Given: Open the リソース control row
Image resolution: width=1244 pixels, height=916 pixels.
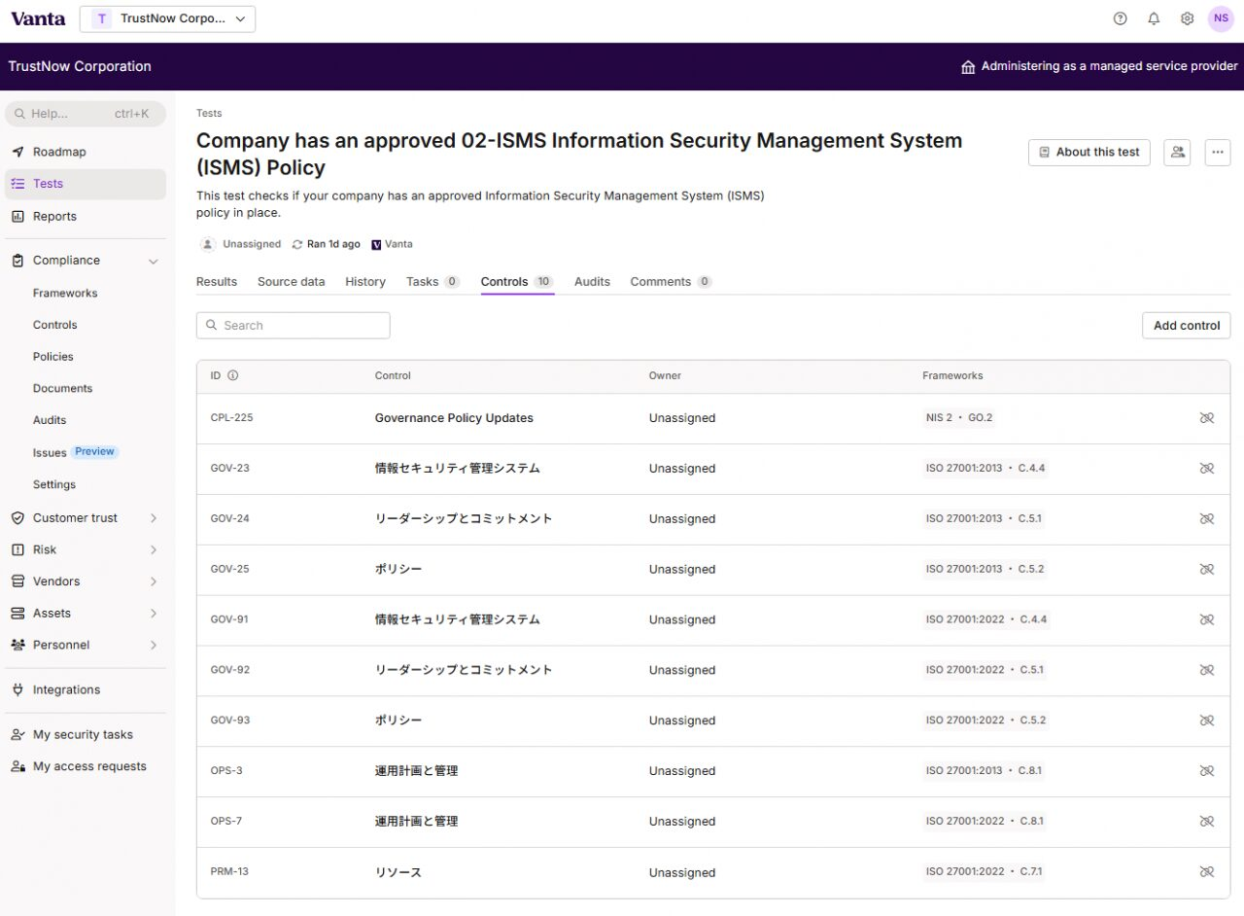Looking at the screenshot, I should tap(713, 872).
